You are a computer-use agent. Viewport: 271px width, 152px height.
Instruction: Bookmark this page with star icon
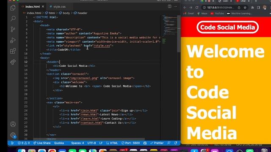(245, 8)
